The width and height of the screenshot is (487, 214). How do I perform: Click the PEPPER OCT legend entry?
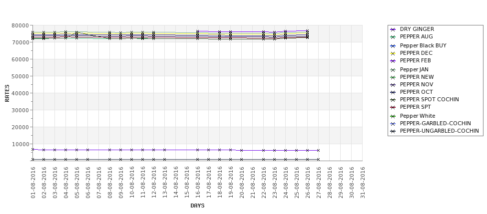click(412, 92)
